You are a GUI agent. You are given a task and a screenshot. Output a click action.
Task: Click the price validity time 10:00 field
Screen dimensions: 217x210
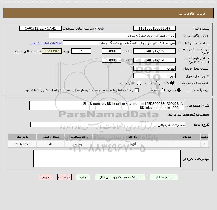click(112, 60)
